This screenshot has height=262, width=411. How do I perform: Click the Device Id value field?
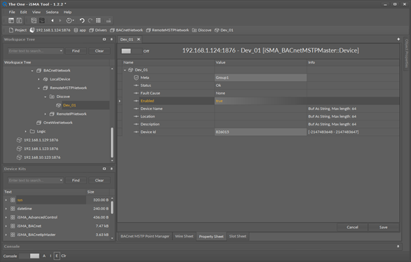point(260,132)
